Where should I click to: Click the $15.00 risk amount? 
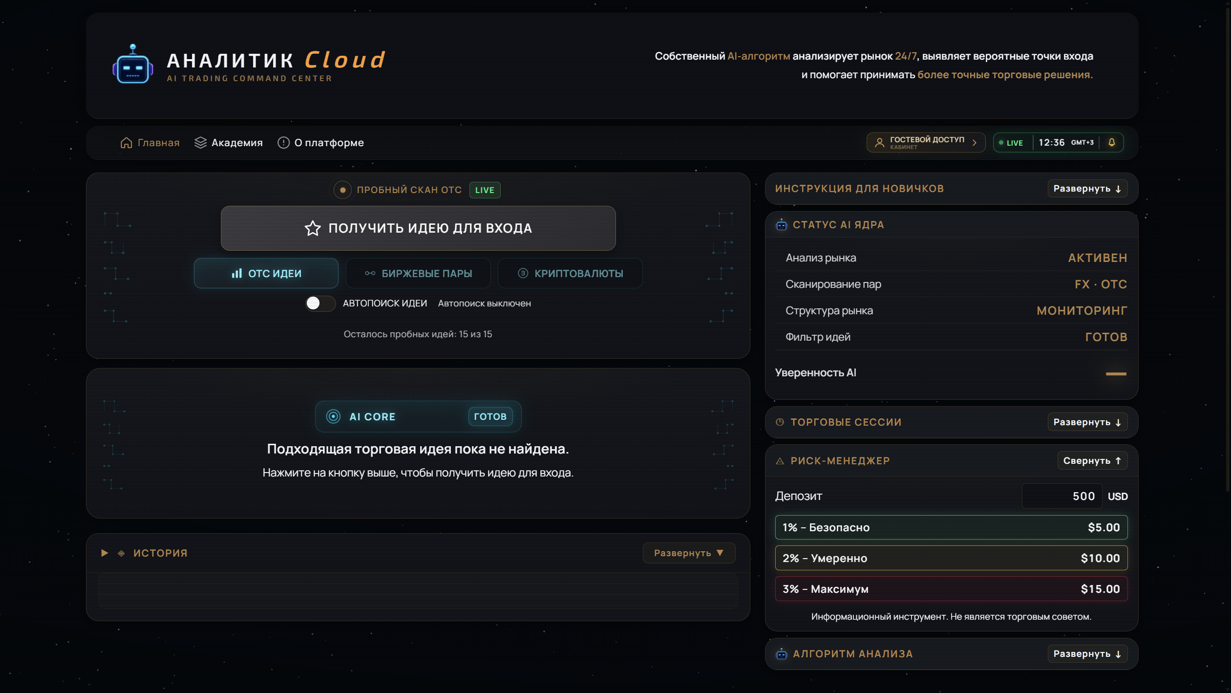coord(1101,589)
